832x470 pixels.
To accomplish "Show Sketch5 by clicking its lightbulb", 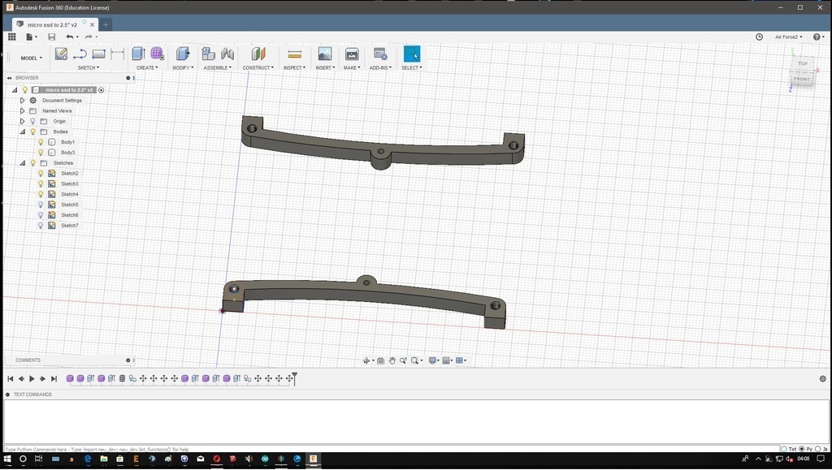I will (x=41, y=205).
